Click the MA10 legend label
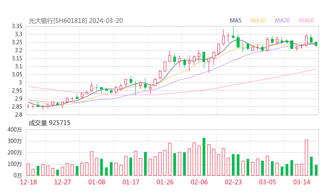 [258, 21]
